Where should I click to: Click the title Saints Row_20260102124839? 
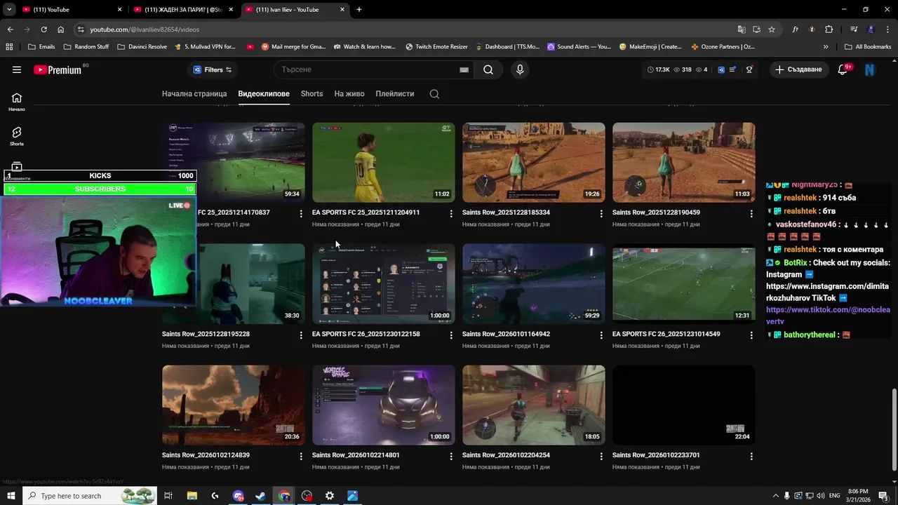click(x=206, y=455)
